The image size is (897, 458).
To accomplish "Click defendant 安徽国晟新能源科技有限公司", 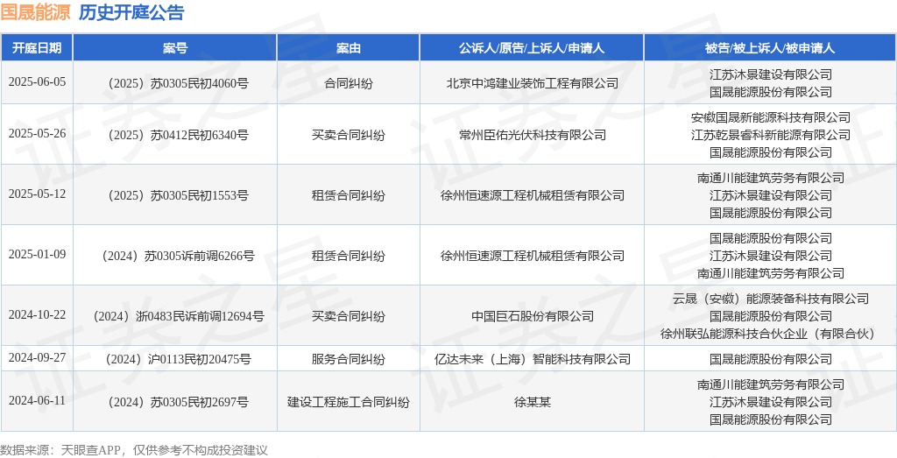I will (771, 118).
